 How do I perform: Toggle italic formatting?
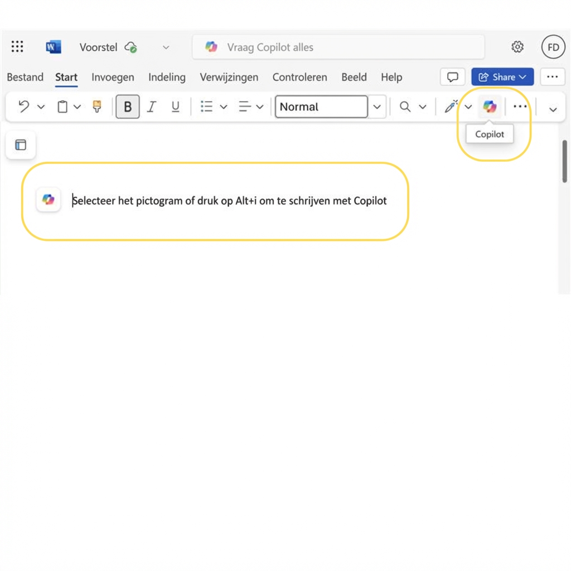click(x=151, y=107)
